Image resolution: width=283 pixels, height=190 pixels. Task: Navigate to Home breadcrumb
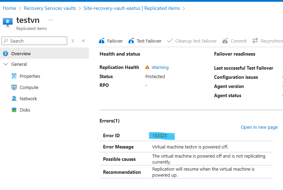coord(9,8)
